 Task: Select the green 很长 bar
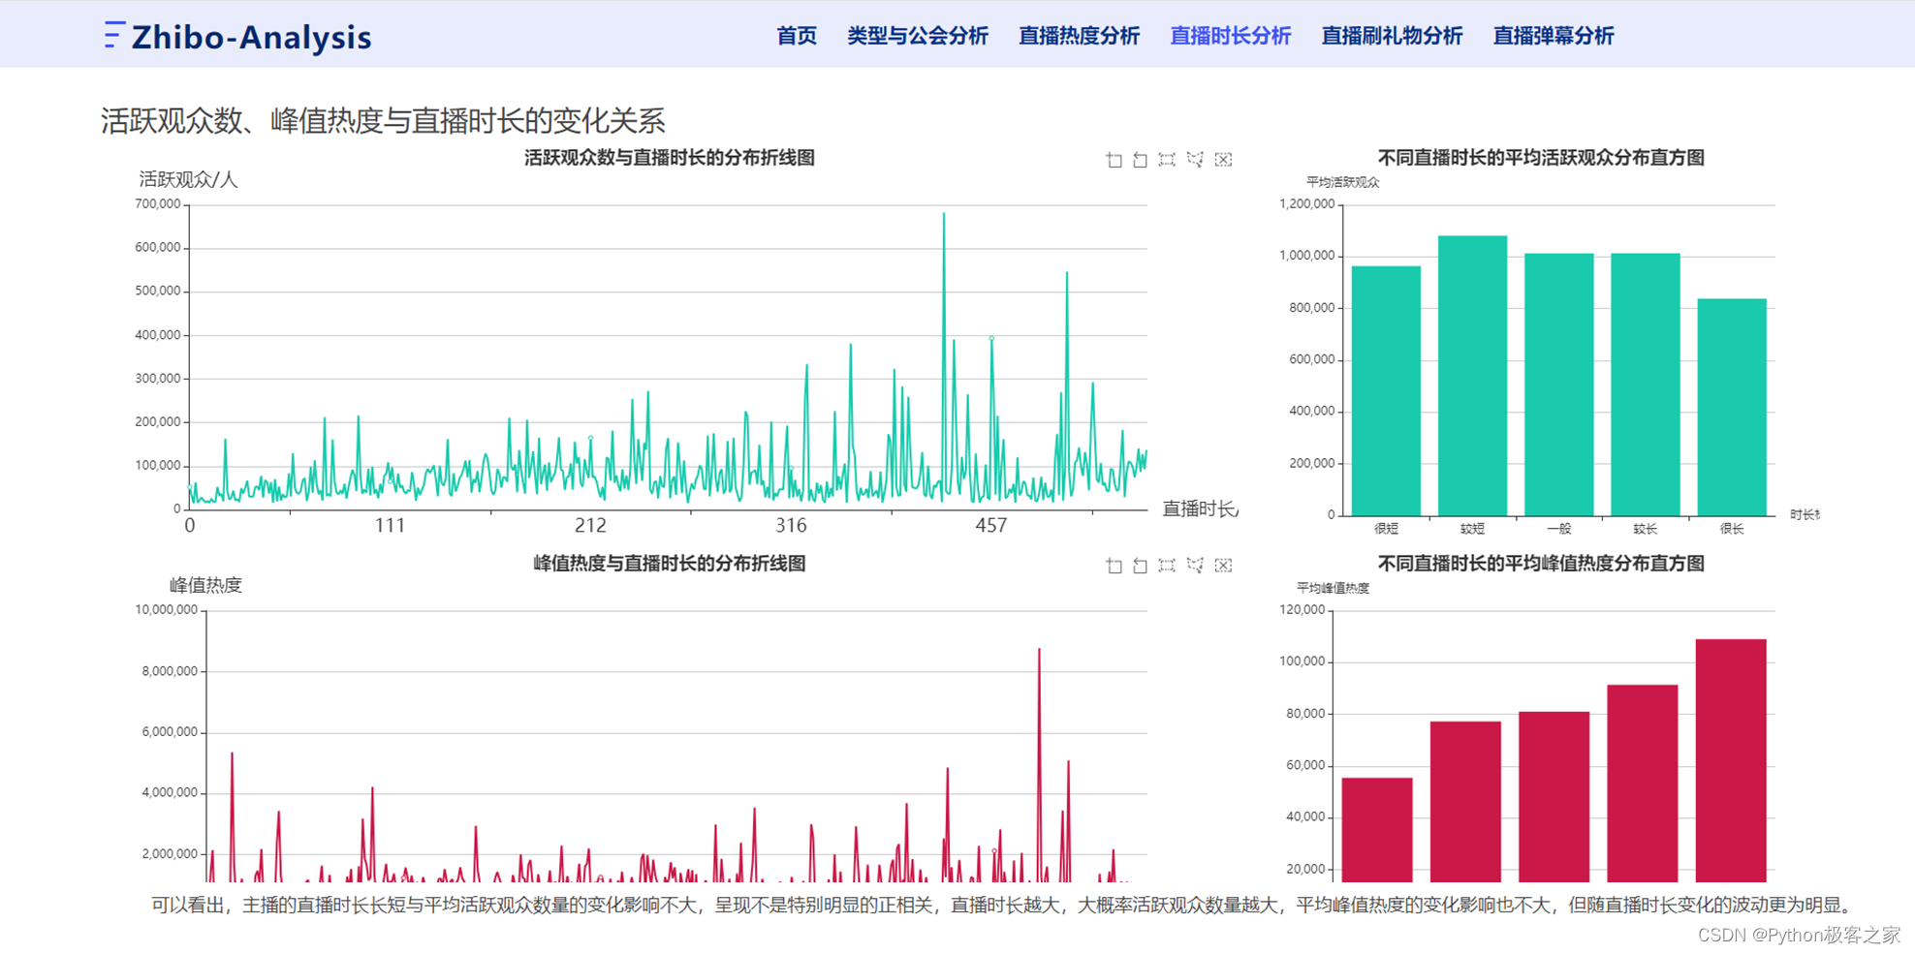pos(1732,407)
